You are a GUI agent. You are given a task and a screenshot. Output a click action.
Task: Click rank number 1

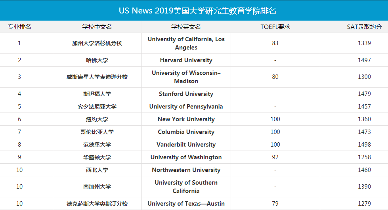pyautogui.click(x=19, y=43)
